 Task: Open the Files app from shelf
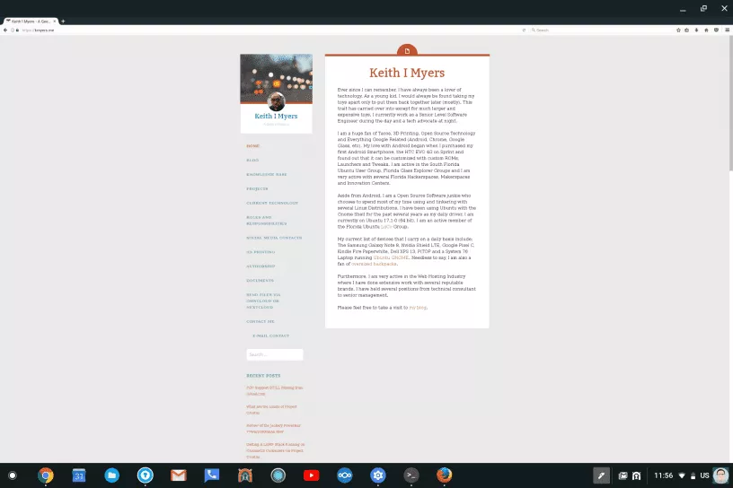tap(112, 475)
